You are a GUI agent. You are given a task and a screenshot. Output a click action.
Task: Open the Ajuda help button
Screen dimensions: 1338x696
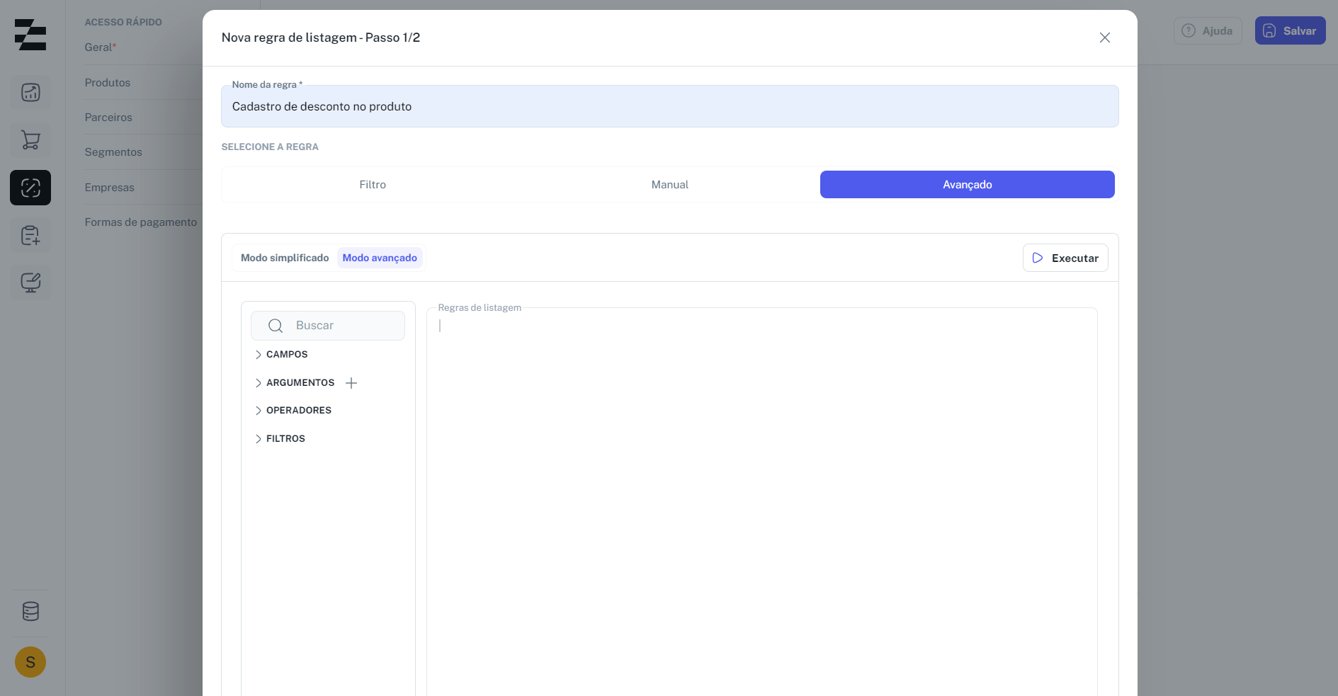click(x=1208, y=30)
